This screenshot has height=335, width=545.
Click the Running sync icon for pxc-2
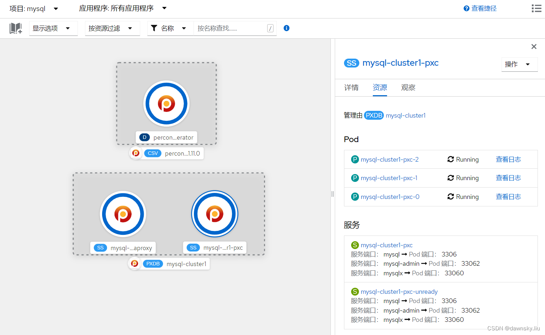coord(451,159)
